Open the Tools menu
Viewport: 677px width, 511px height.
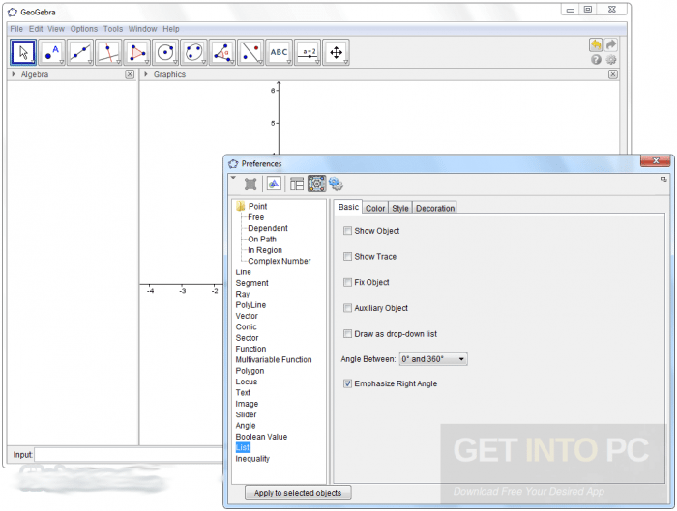click(x=113, y=29)
